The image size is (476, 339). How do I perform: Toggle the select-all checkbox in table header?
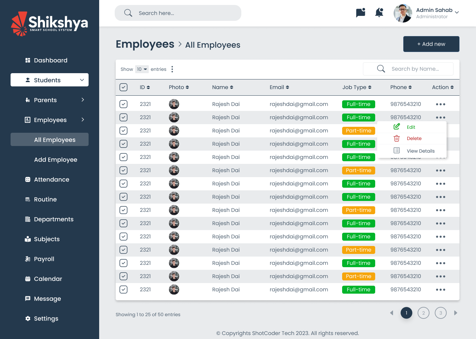pos(123,87)
